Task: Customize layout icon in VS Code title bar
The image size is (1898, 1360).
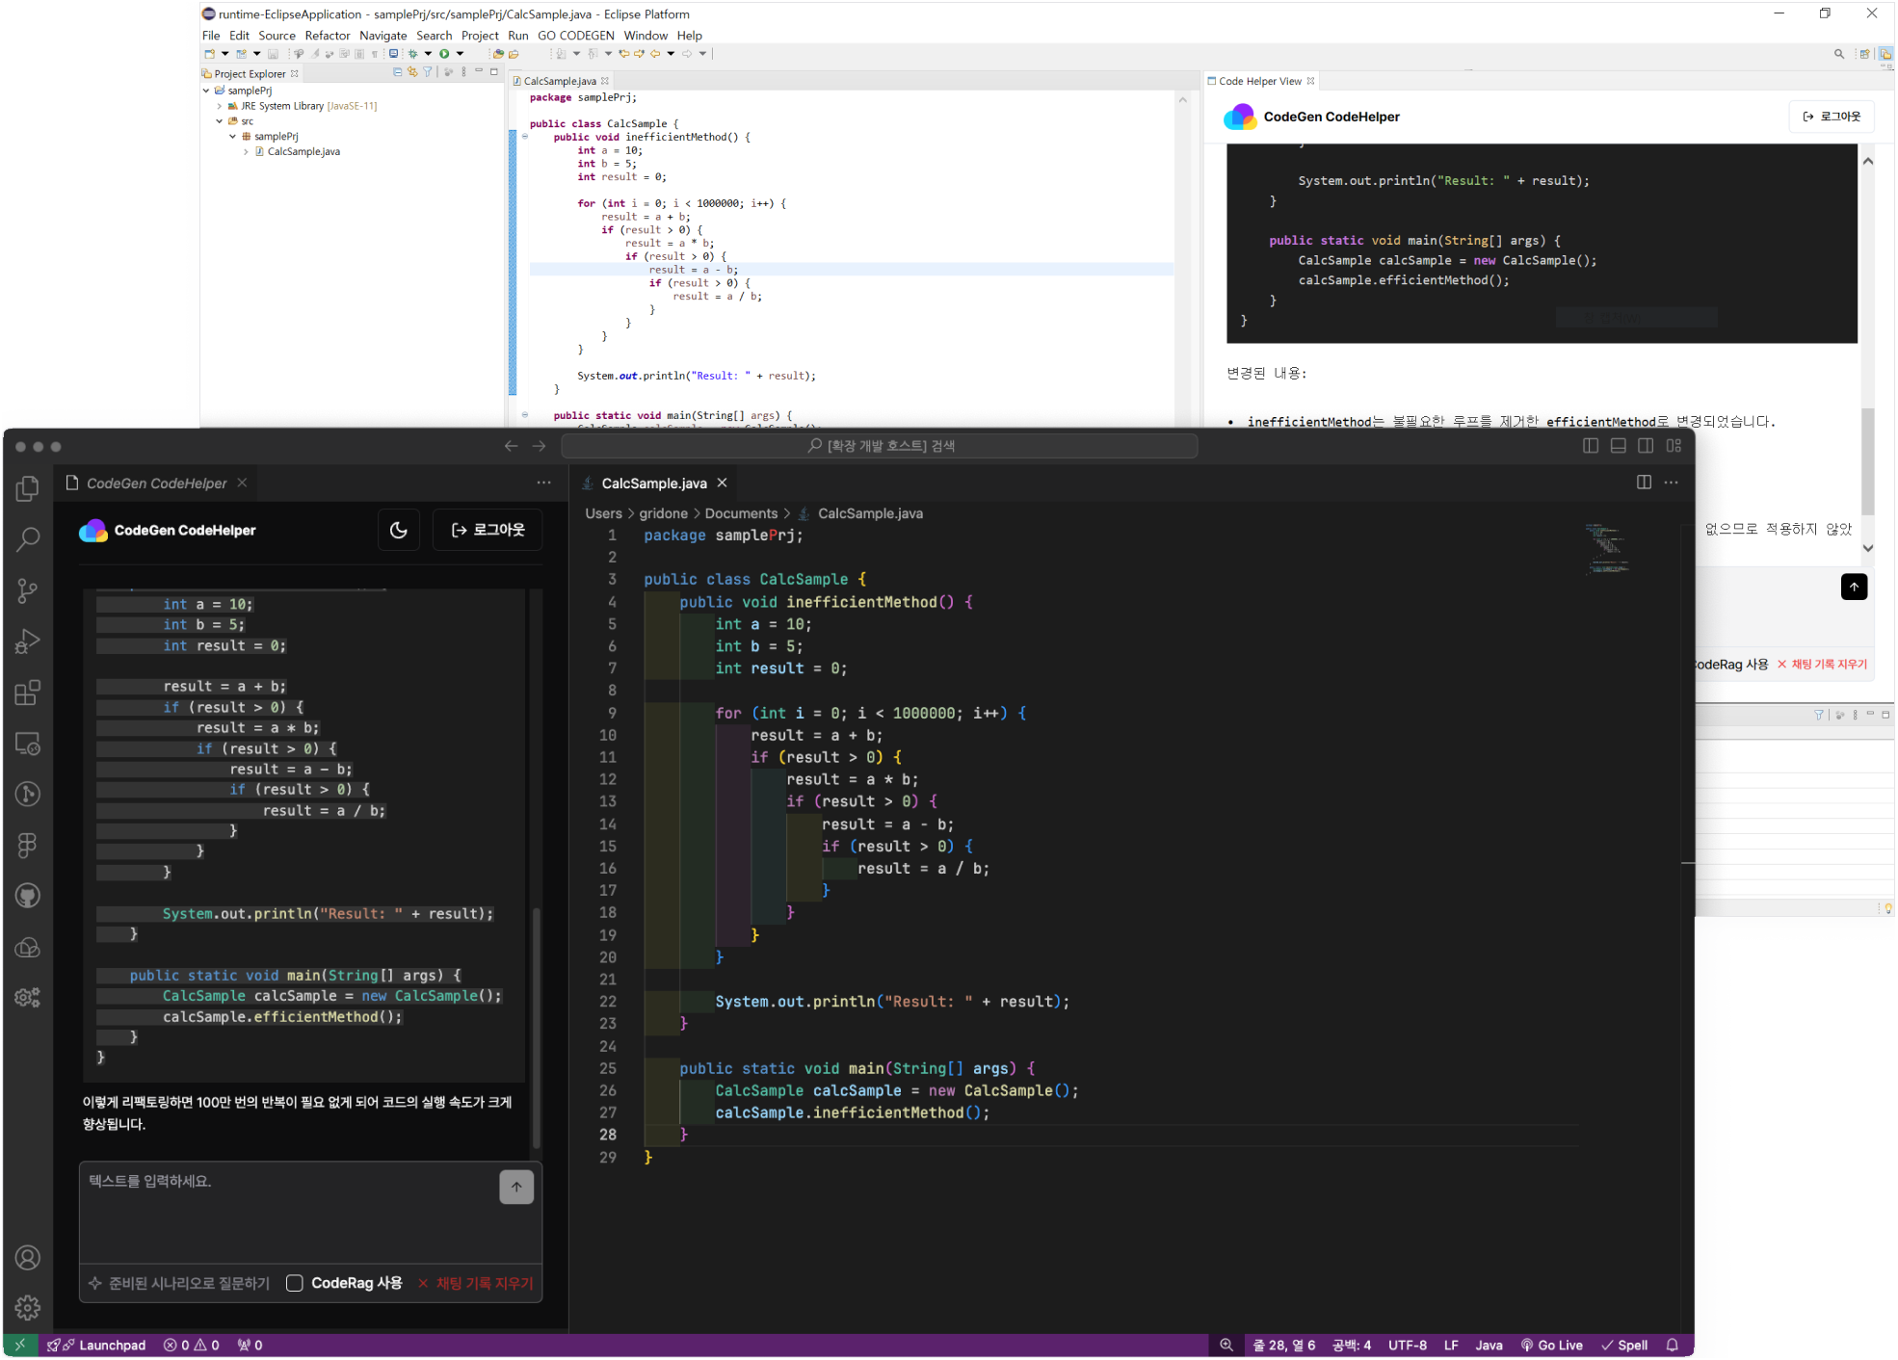Action: [x=1674, y=446]
